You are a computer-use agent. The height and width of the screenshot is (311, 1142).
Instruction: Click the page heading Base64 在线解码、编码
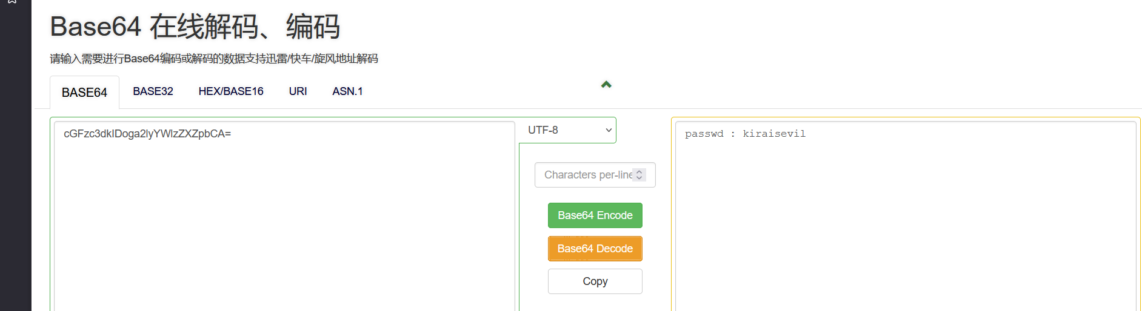(x=195, y=27)
